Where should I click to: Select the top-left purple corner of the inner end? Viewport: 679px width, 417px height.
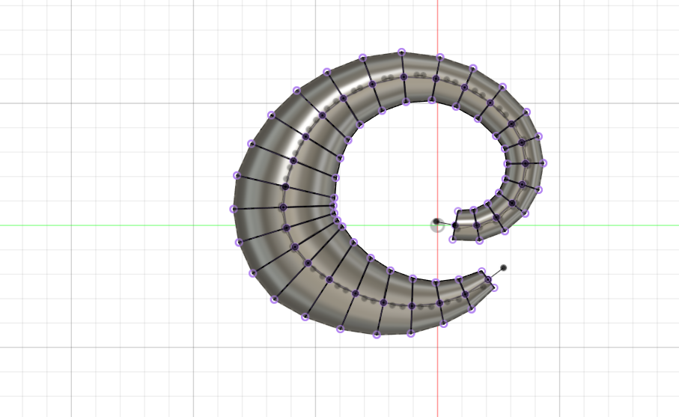pos(457,212)
